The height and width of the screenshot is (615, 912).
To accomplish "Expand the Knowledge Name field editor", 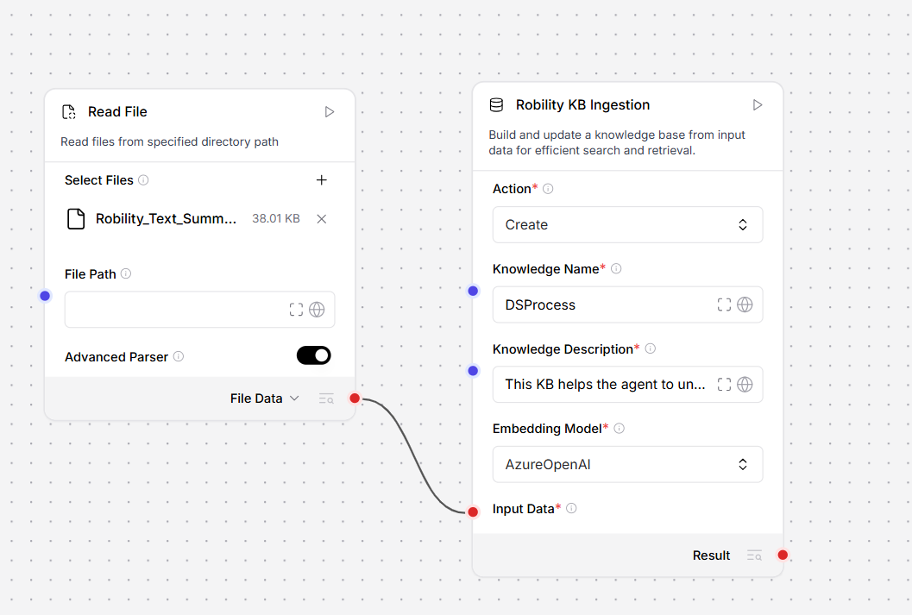I will [x=724, y=304].
